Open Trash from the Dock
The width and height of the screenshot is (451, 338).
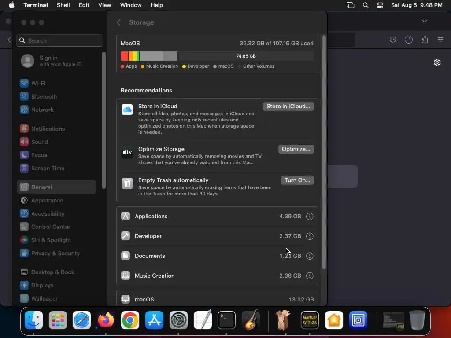418,320
